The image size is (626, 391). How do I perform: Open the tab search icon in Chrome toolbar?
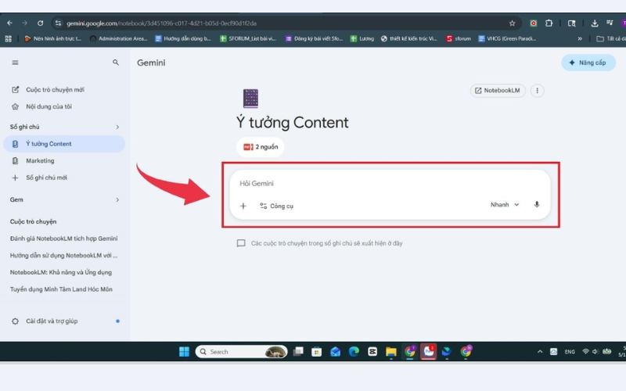[572, 23]
